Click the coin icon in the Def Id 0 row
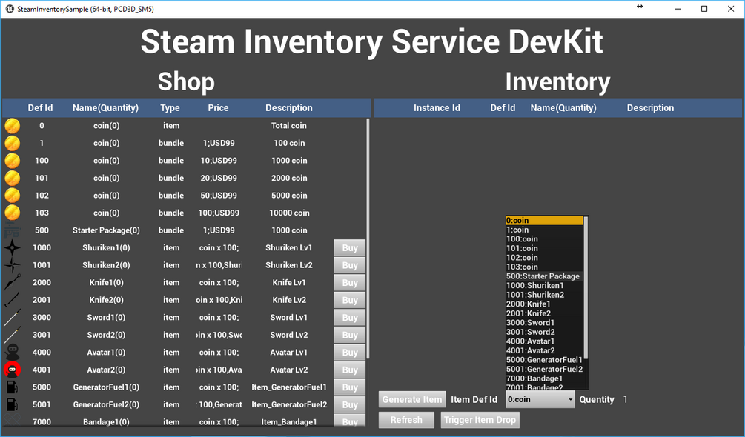The height and width of the screenshot is (437, 745). pos(13,126)
